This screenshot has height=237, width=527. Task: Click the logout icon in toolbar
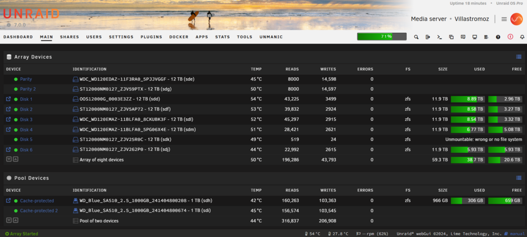[x=428, y=37]
